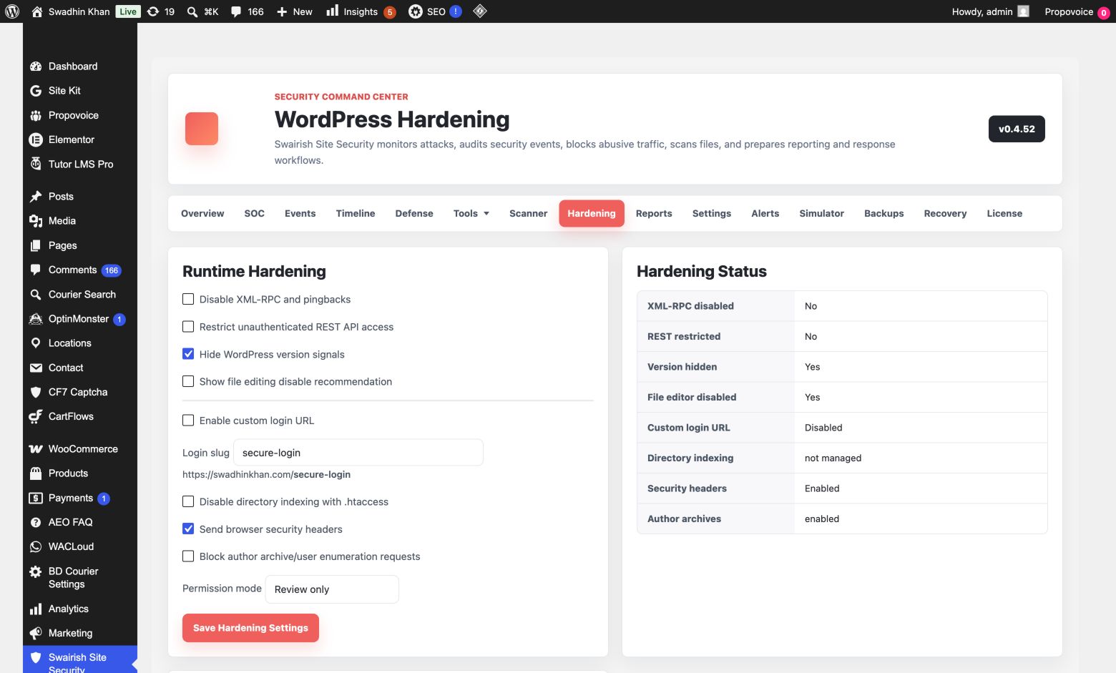Open the Simulator tab
This screenshot has height=673, width=1116.
[822, 213]
